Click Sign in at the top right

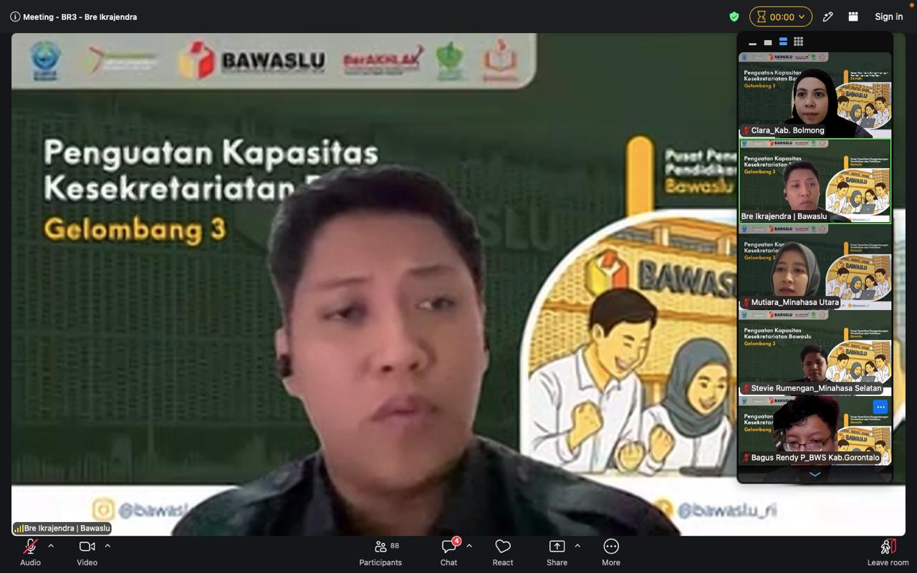tap(889, 16)
